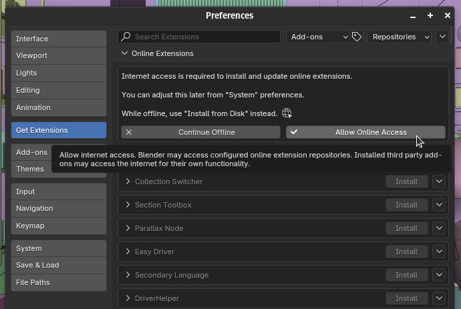This screenshot has height=309, width=461.
Task: Go to Navigation preferences
Action: (59, 208)
